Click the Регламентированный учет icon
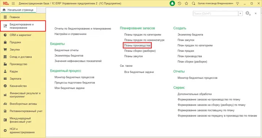The height and width of the screenshot is (138, 262). 5,111
